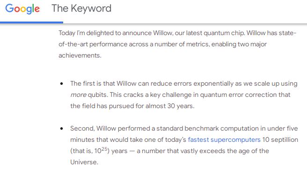Click the capital blue "G" of Google logo

click(x=9, y=8)
